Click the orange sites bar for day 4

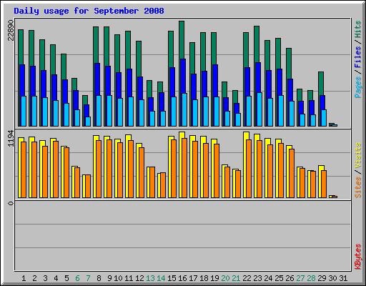(56, 169)
